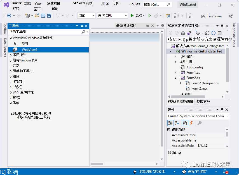Viewport: 239px width, 175px height.
Task: Start without debugging using outlined play icon
Action: click(x=149, y=16)
